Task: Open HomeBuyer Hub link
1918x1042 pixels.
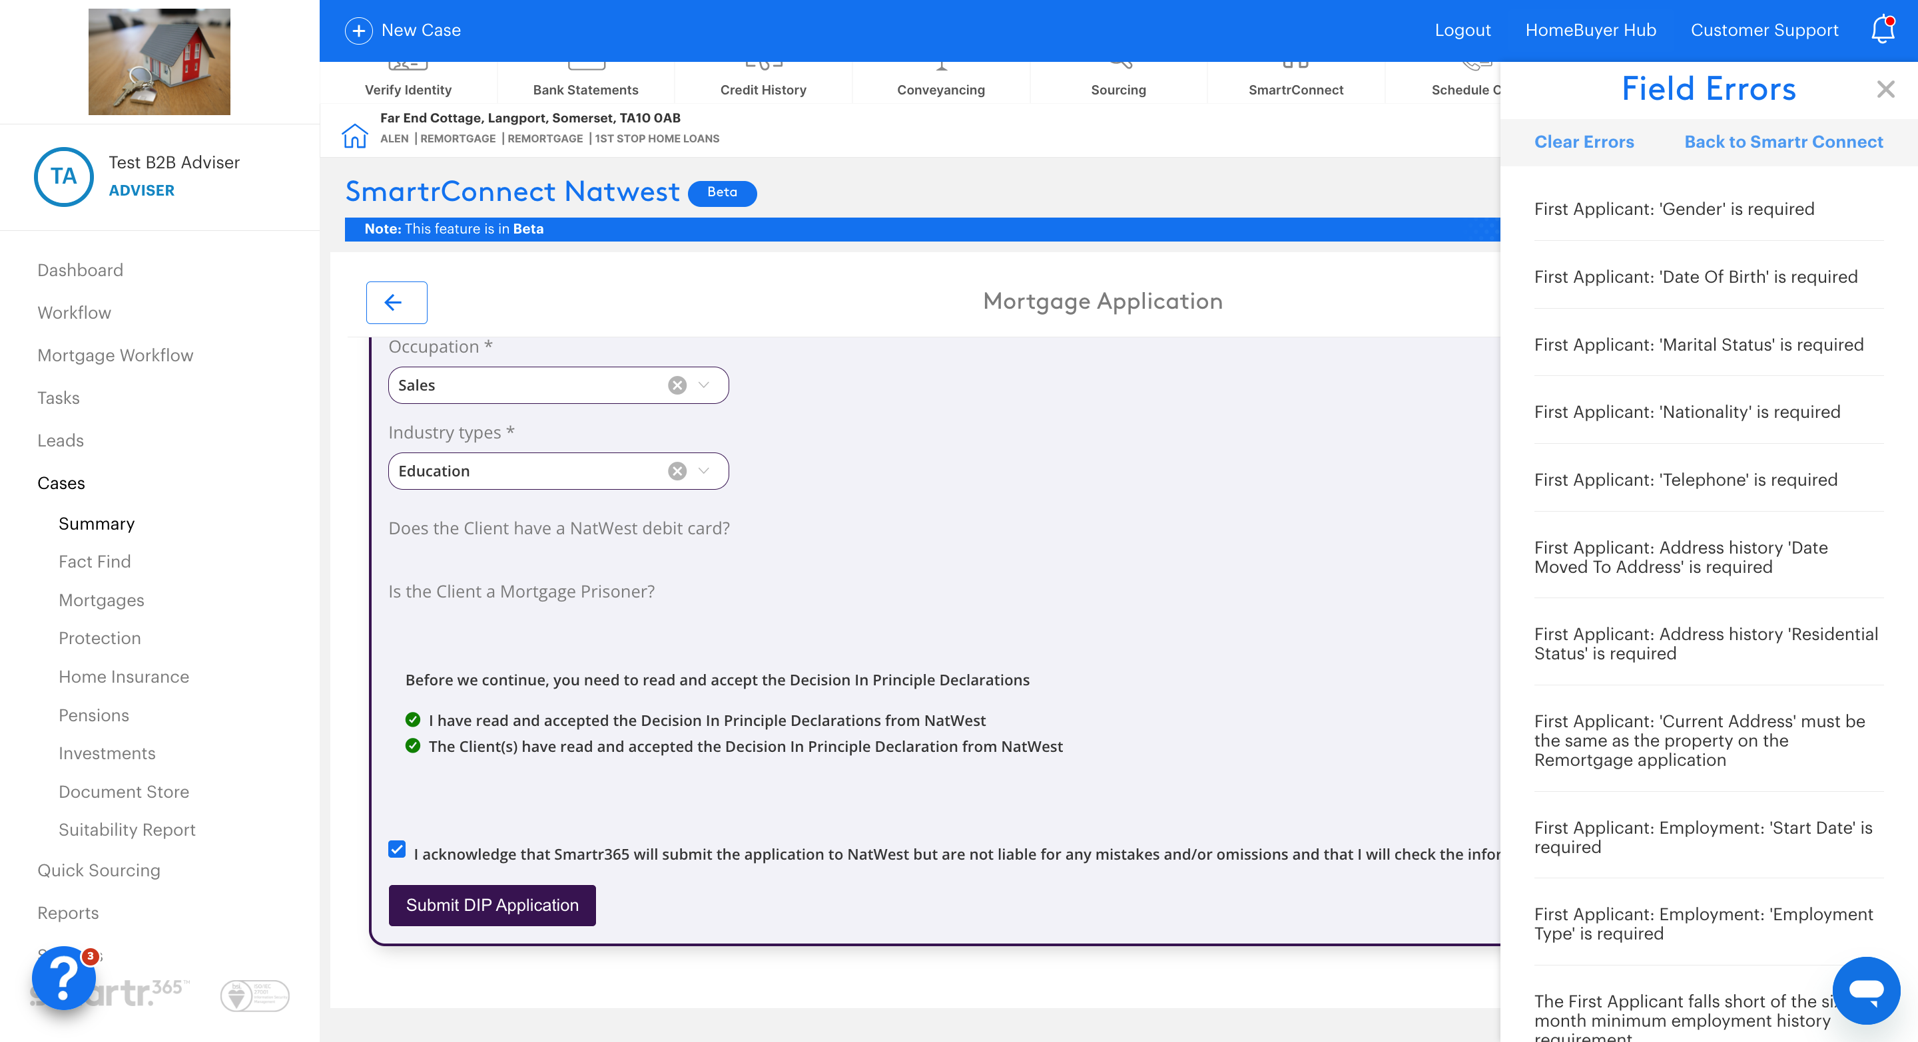Action: (x=1590, y=31)
